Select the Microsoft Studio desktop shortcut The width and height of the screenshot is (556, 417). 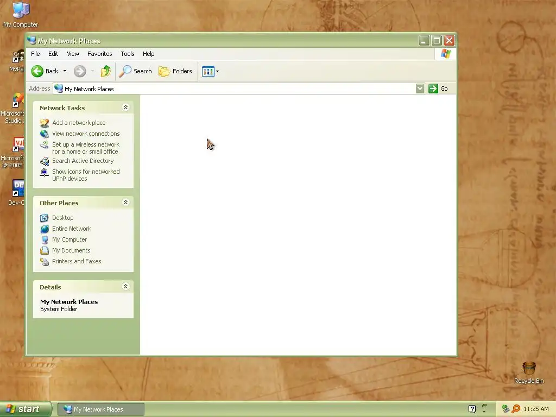coord(13,108)
